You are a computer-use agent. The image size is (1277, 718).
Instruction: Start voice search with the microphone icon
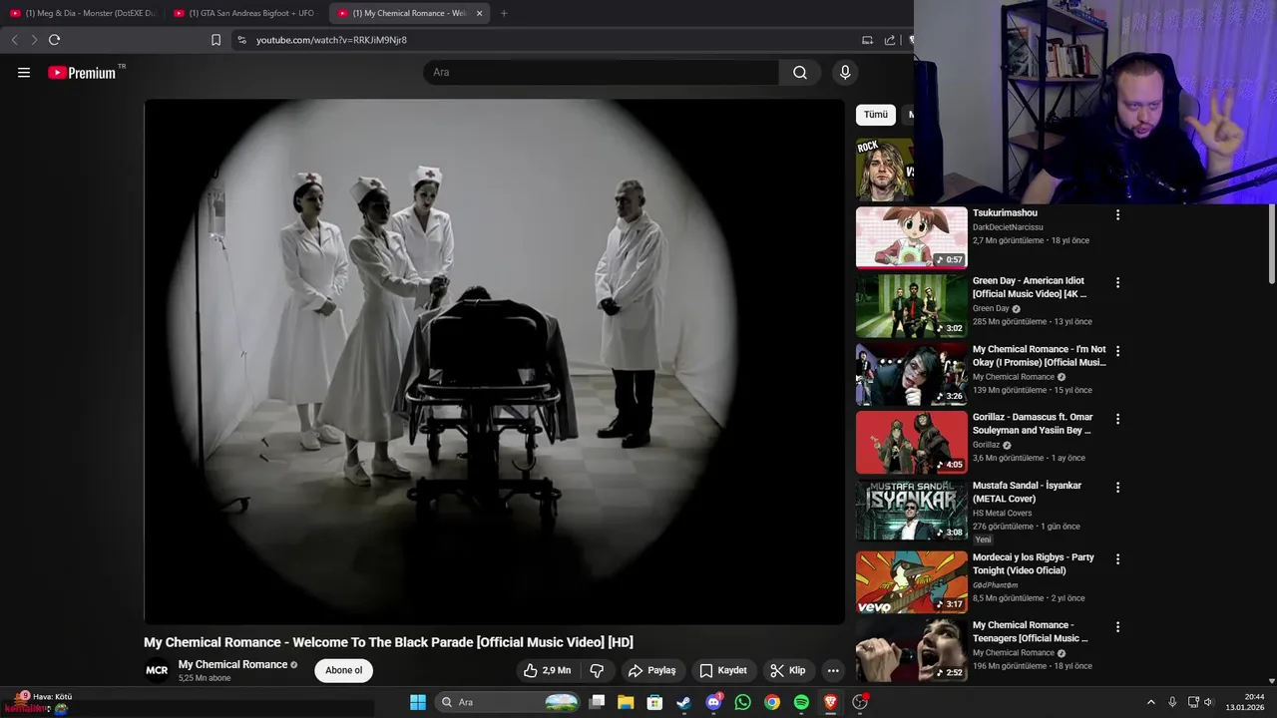(x=845, y=72)
